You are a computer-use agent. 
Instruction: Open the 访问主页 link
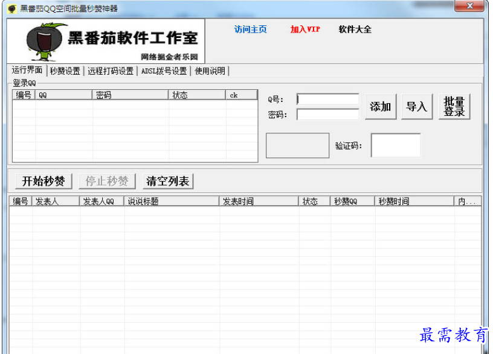pyautogui.click(x=250, y=30)
